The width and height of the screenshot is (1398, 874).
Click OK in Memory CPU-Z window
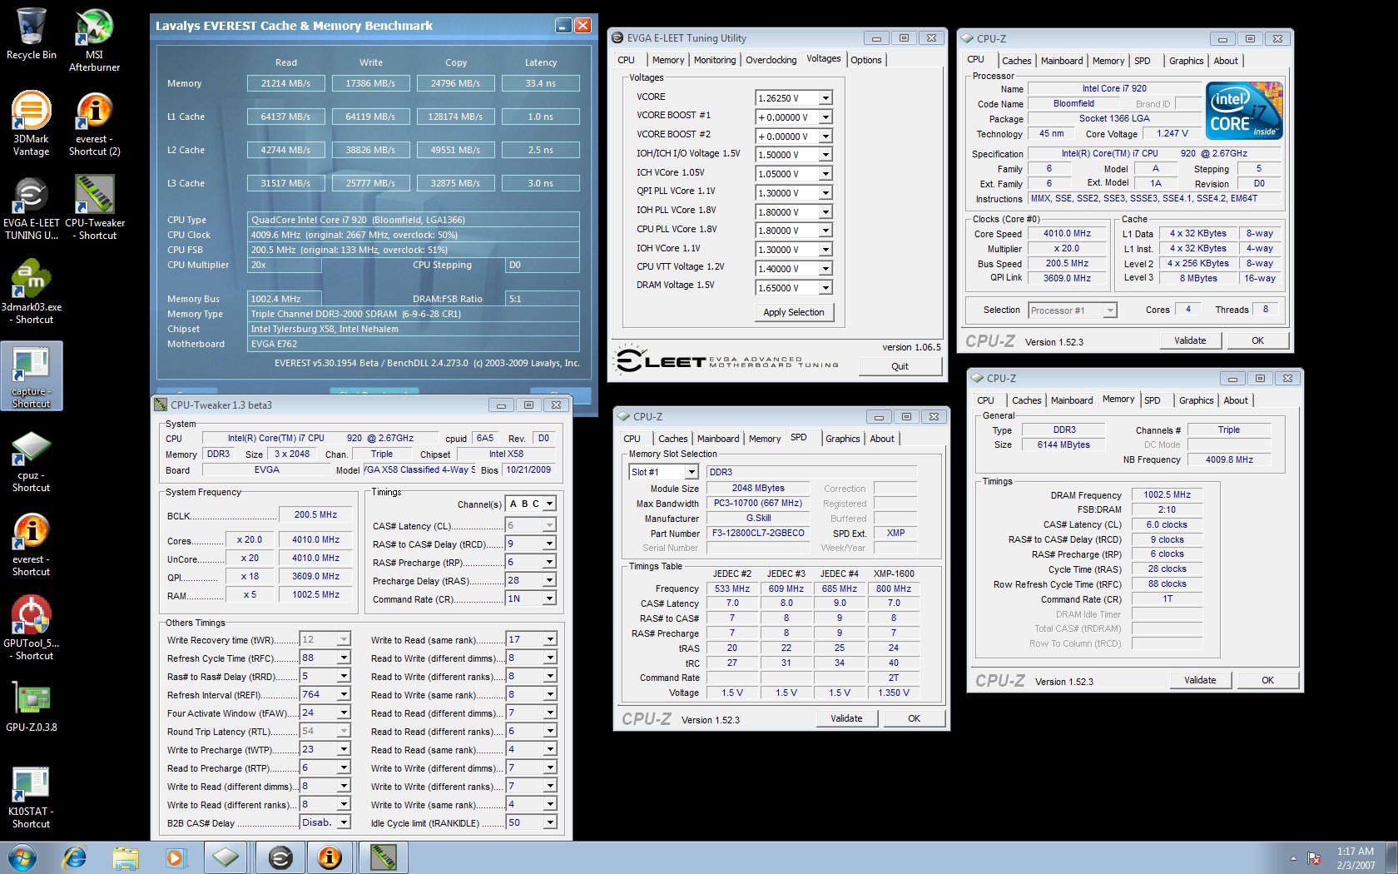(x=1267, y=680)
